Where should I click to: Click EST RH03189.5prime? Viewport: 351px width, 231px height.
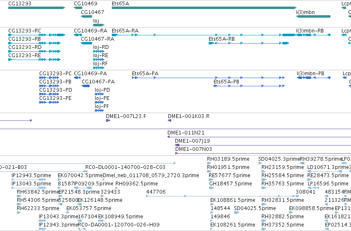click(x=209, y=163)
